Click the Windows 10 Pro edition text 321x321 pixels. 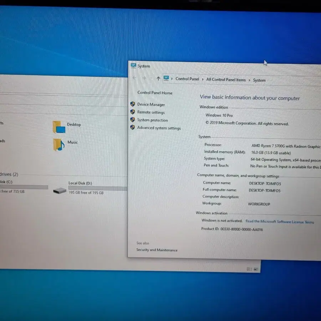tap(219, 115)
